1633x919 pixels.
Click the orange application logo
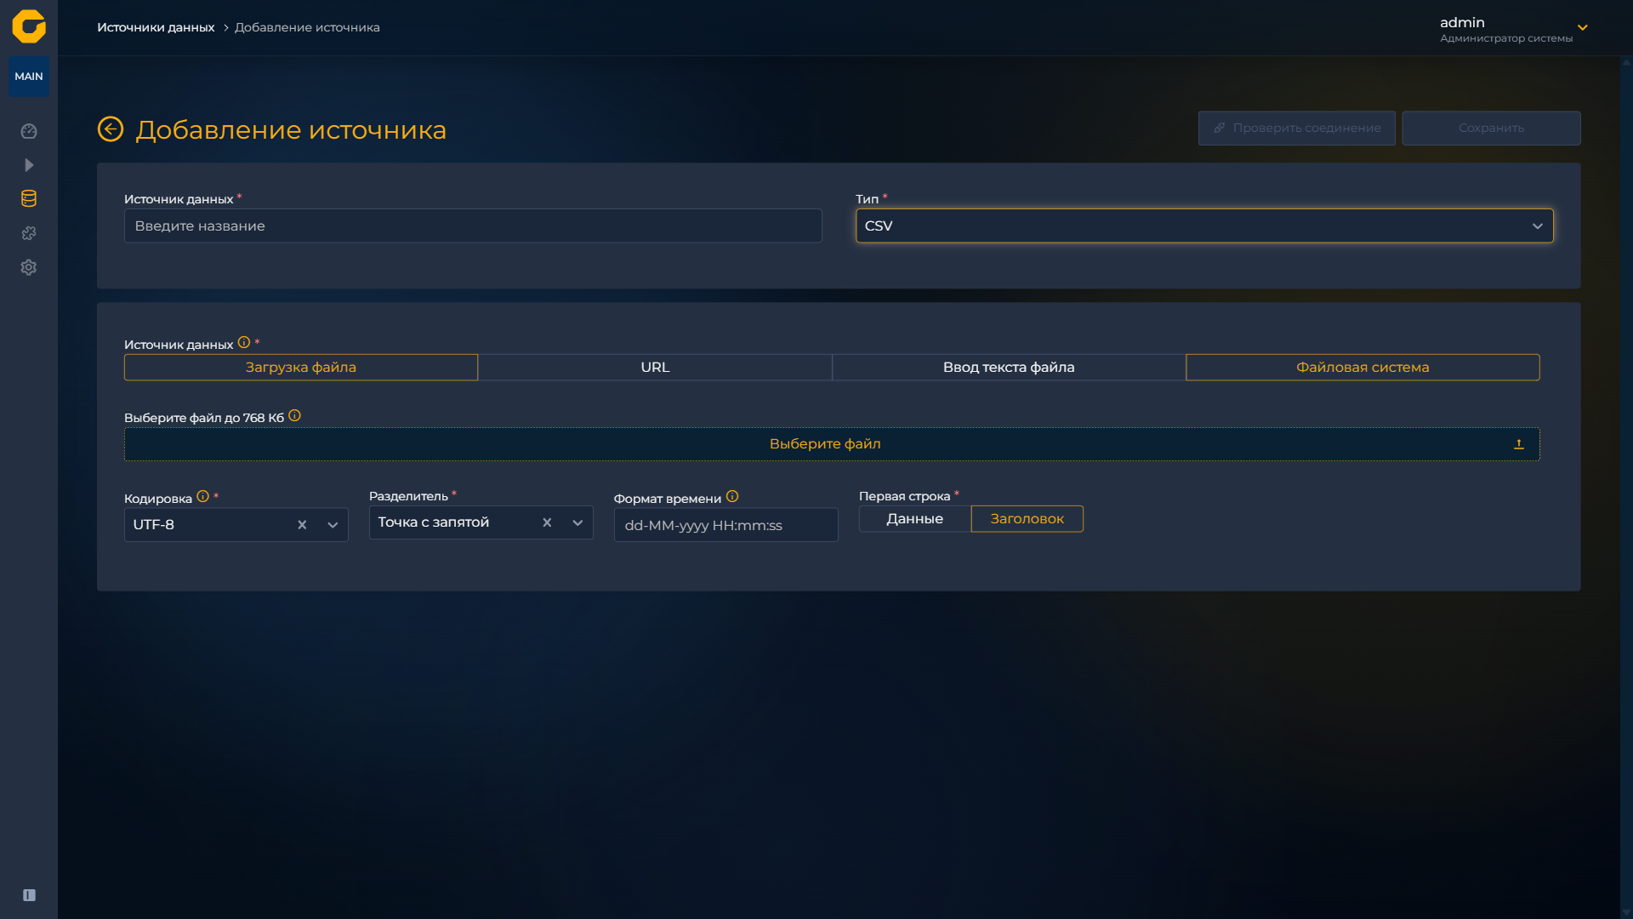point(29,26)
